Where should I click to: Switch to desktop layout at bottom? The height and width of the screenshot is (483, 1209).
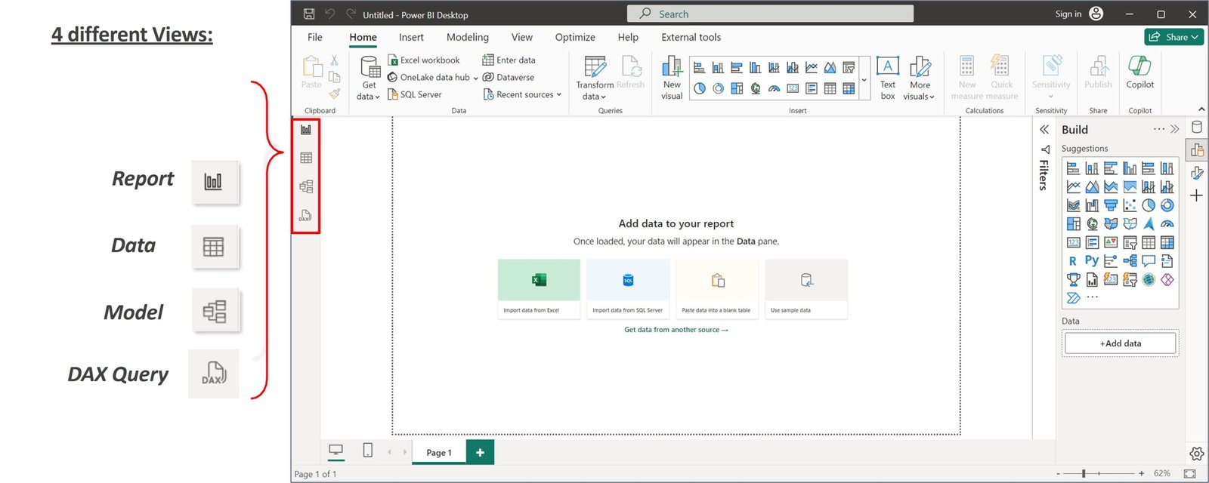click(336, 451)
